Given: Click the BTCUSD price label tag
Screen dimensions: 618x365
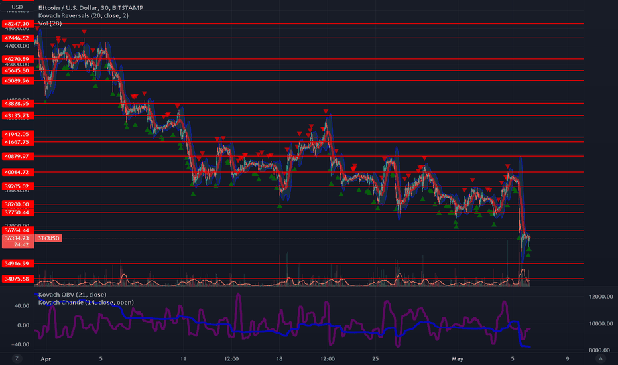Looking at the screenshot, I should (x=48, y=238).
